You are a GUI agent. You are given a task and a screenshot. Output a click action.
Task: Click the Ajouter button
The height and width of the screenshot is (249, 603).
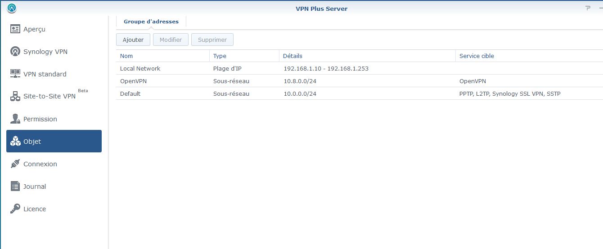click(133, 40)
